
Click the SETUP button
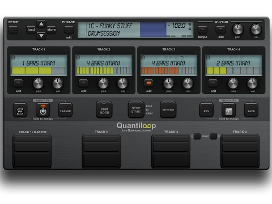coord(13,29)
